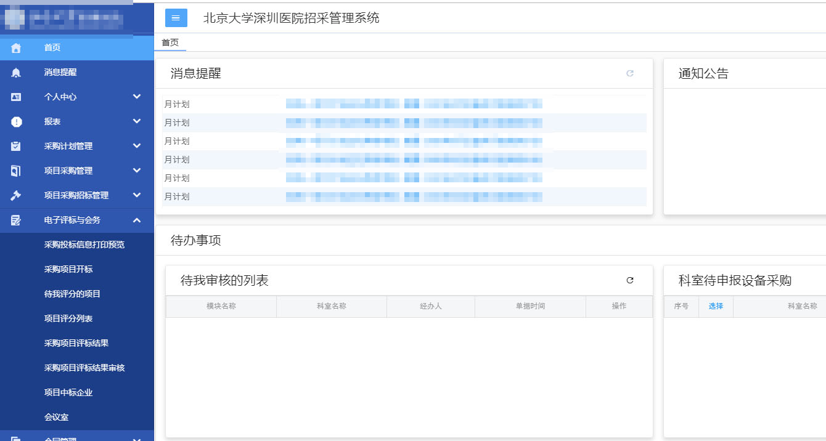
Task: Switch to the 首页 tab
Action: click(x=170, y=42)
